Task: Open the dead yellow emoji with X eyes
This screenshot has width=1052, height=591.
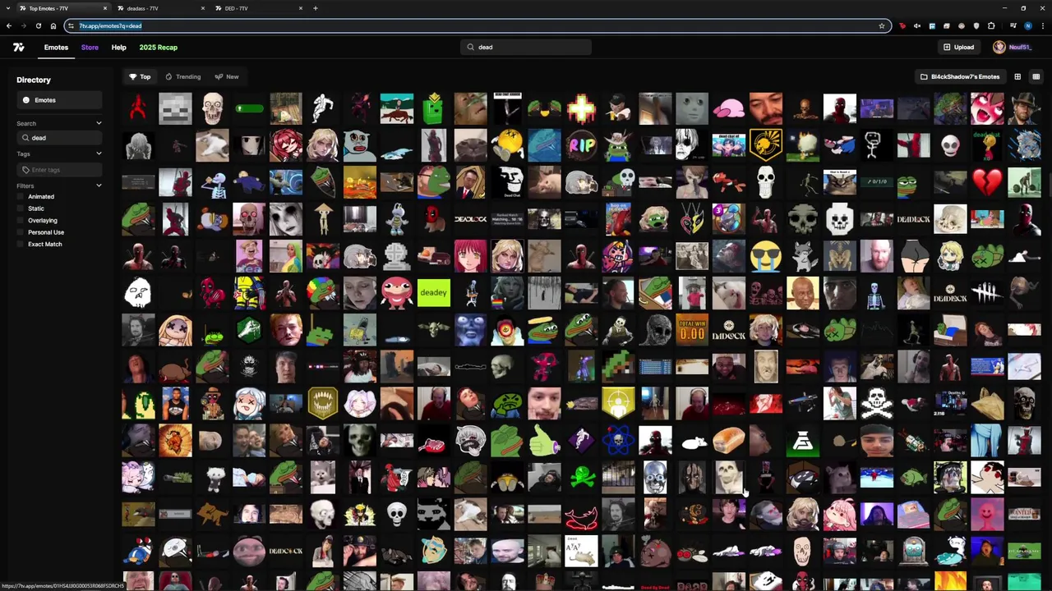Action: [x=507, y=145]
